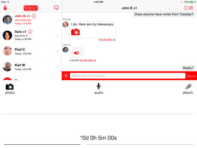
Task: Tap the '*0d 0h 5m 00s' timer value
Action: (98, 138)
